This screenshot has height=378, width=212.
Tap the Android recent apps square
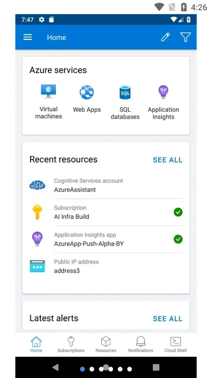coord(156,367)
